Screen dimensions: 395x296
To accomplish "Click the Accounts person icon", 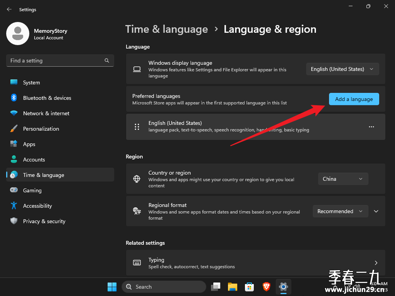I will pyautogui.click(x=14, y=159).
